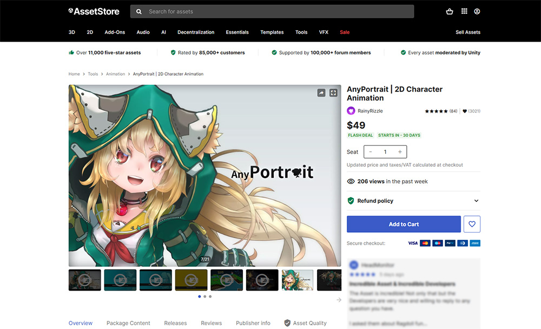This screenshot has width=541, height=329.
Task: Open fullscreen view of the image
Action: [x=333, y=93]
